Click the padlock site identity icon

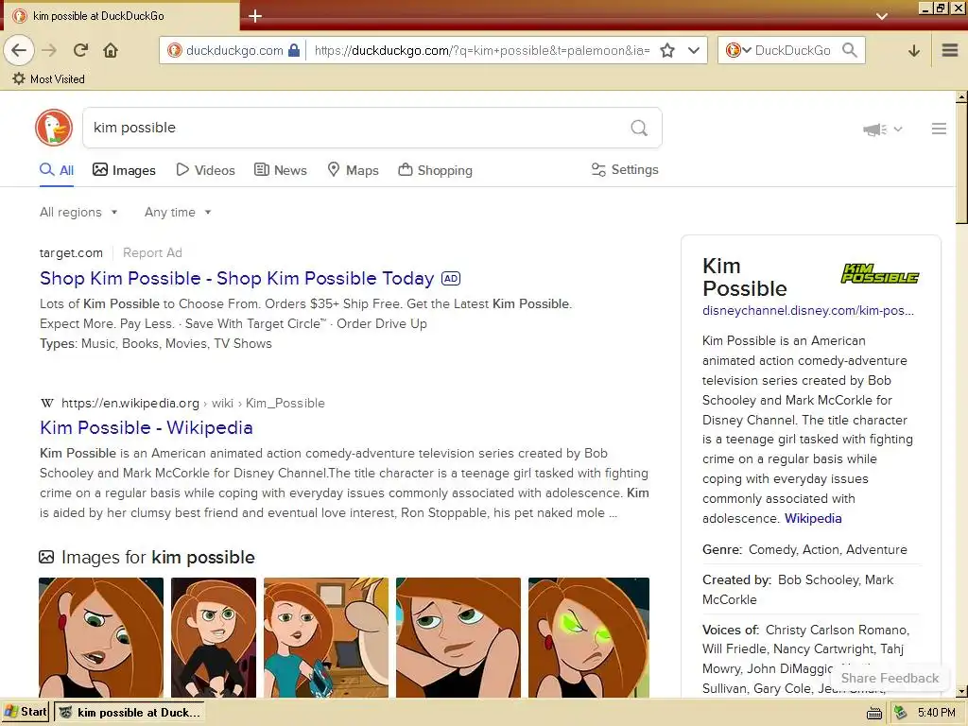[294, 50]
